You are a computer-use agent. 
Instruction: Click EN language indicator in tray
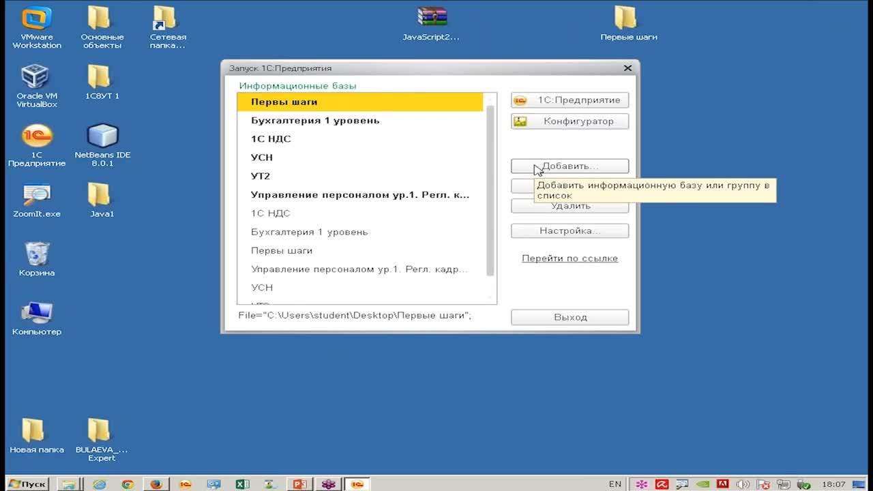(x=615, y=484)
